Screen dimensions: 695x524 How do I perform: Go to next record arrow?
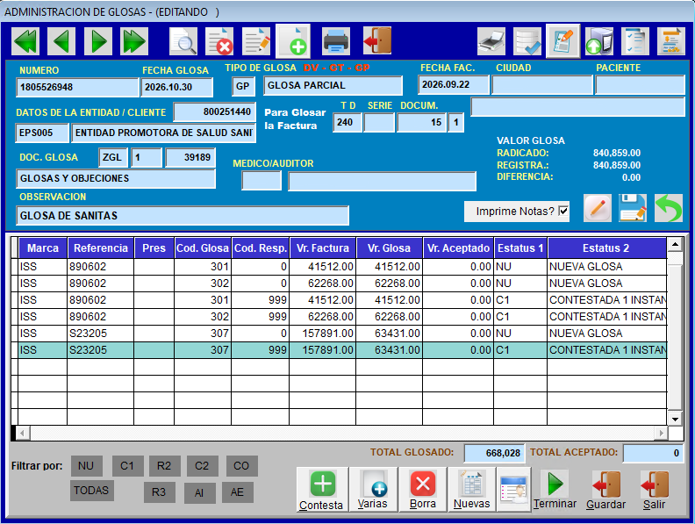tap(98, 41)
